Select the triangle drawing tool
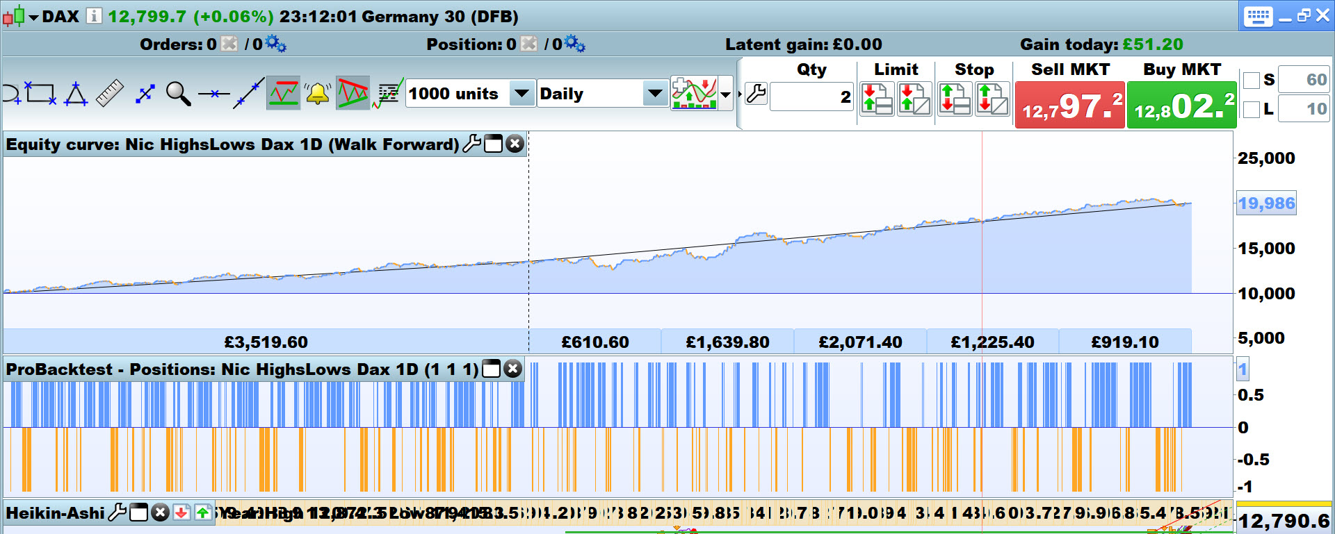This screenshot has width=1335, height=534. click(x=75, y=94)
